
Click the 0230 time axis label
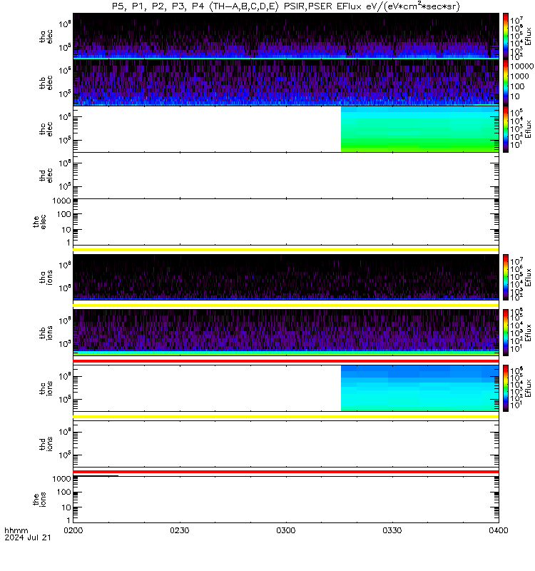coord(180,530)
